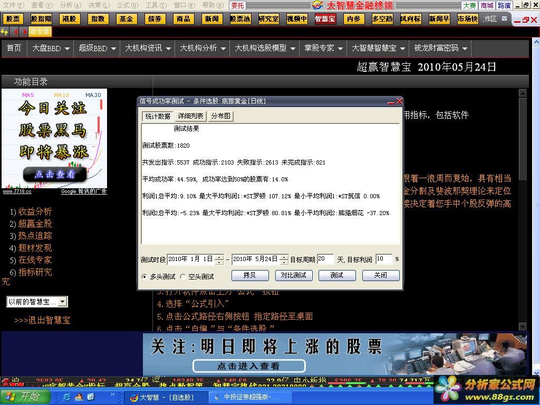This screenshot has width=540, height=405.
Task: Click the yellow refresh arrows icon
Action: pyautogui.click(x=5, y=32)
